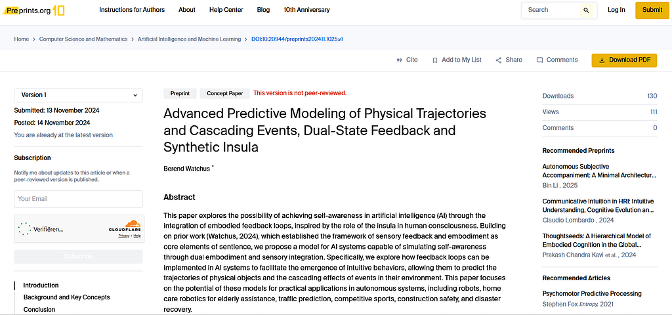672x315 pixels.
Task: Click the yellow Submit button
Action: click(x=652, y=10)
